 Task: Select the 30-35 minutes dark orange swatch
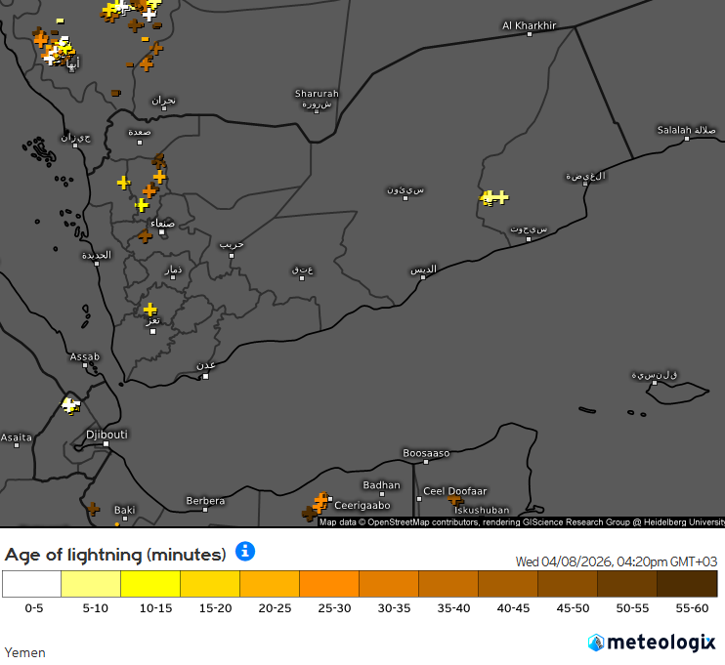click(x=389, y=584)
